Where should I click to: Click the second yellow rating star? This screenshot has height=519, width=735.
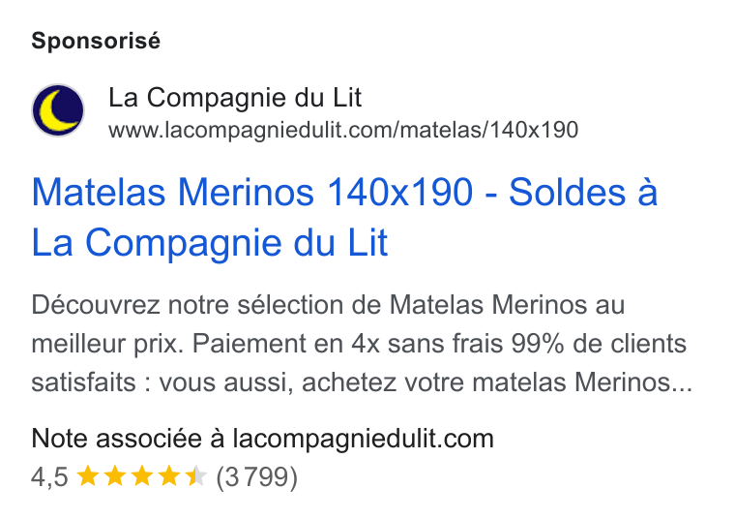point(114,476)
